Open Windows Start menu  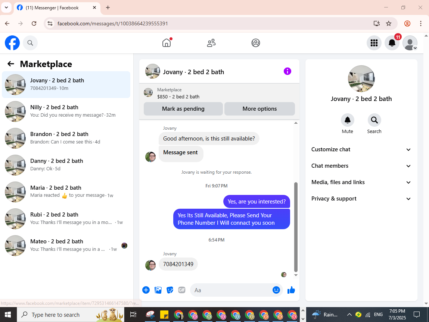(x=8, y=315)
